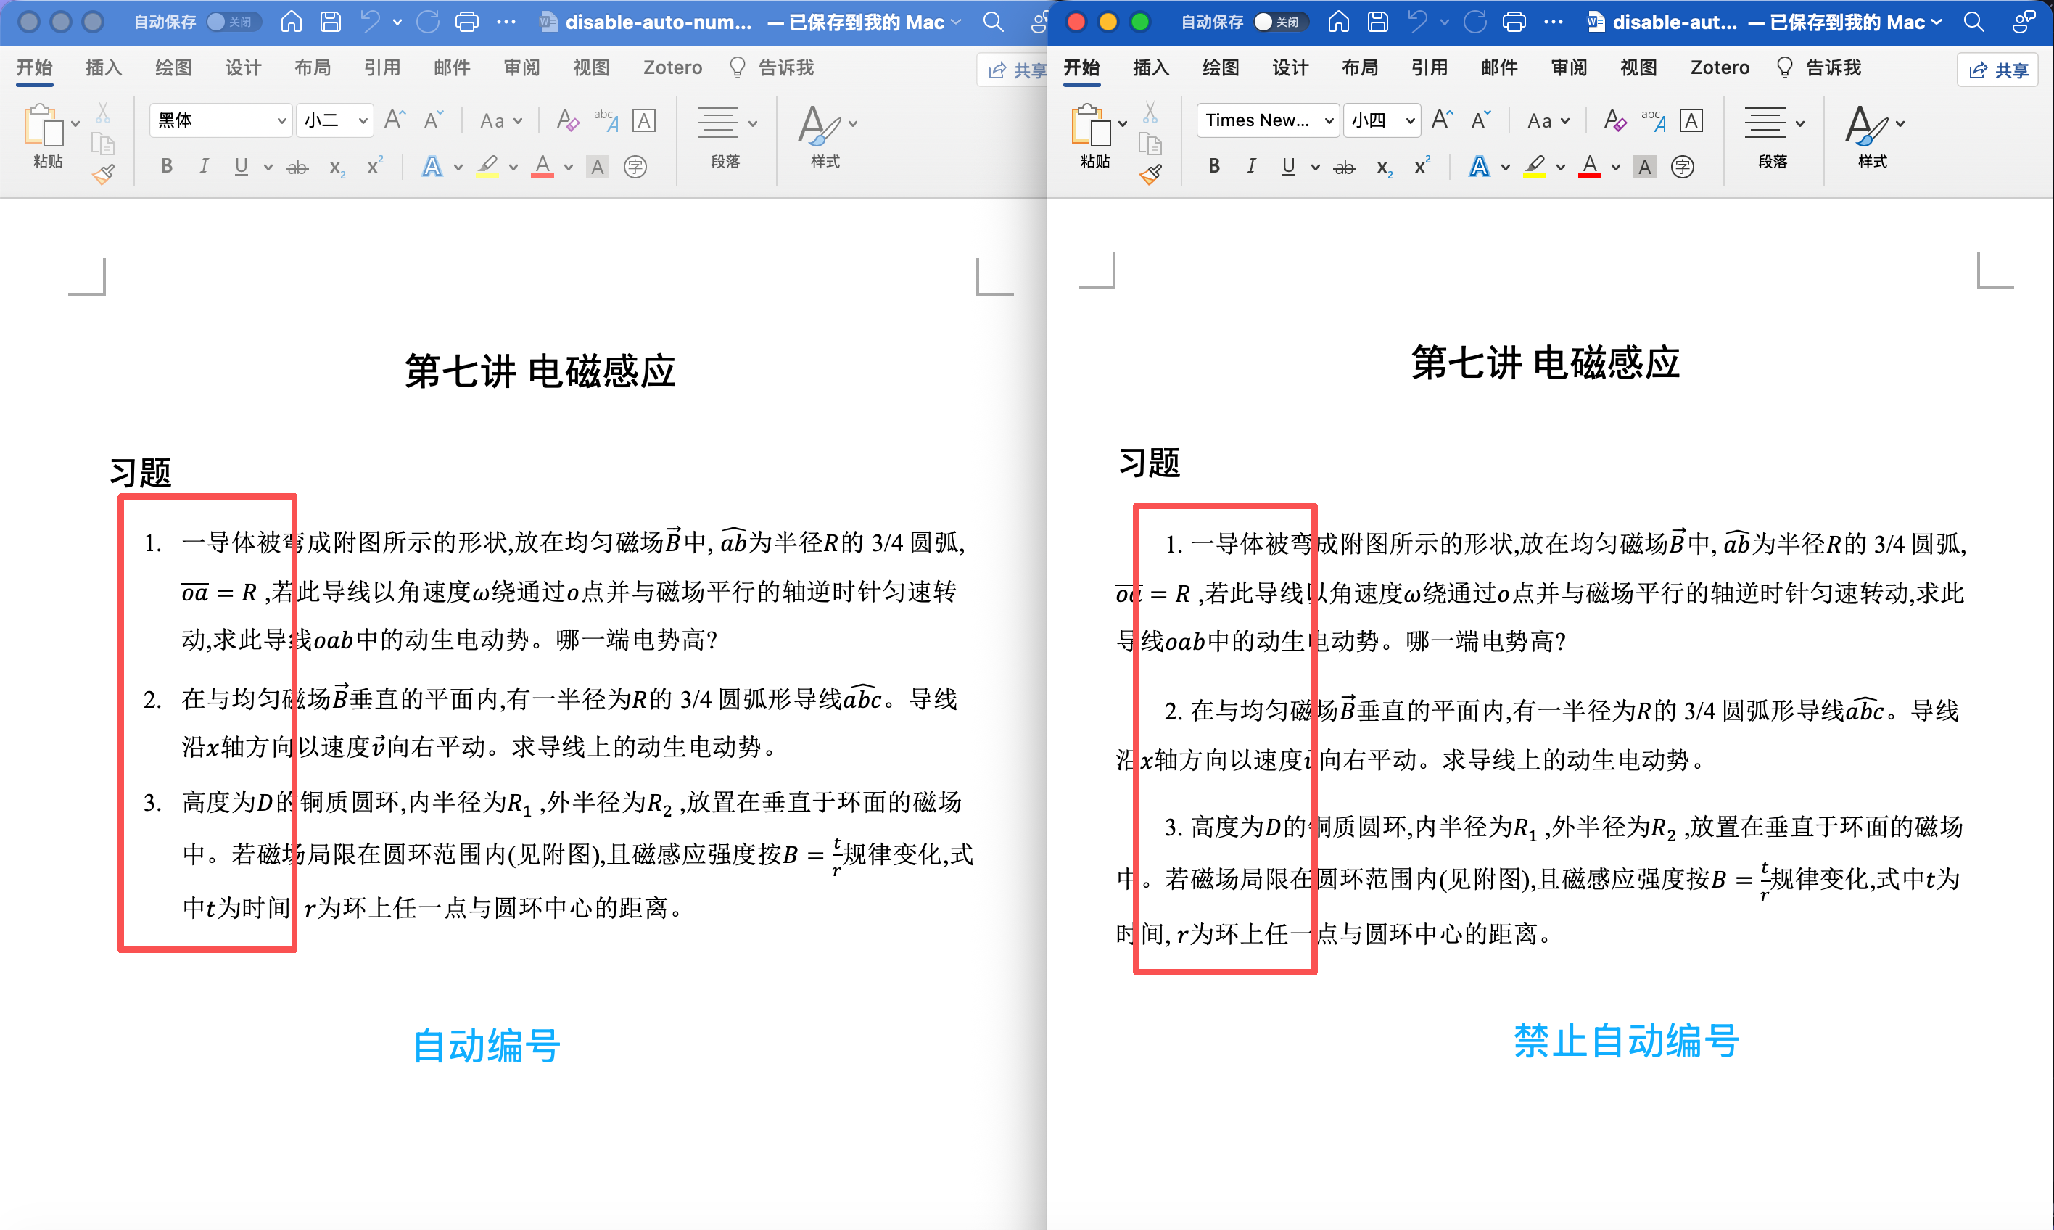Open the search magnifier in right window title bar

[x=1973, y=22]
